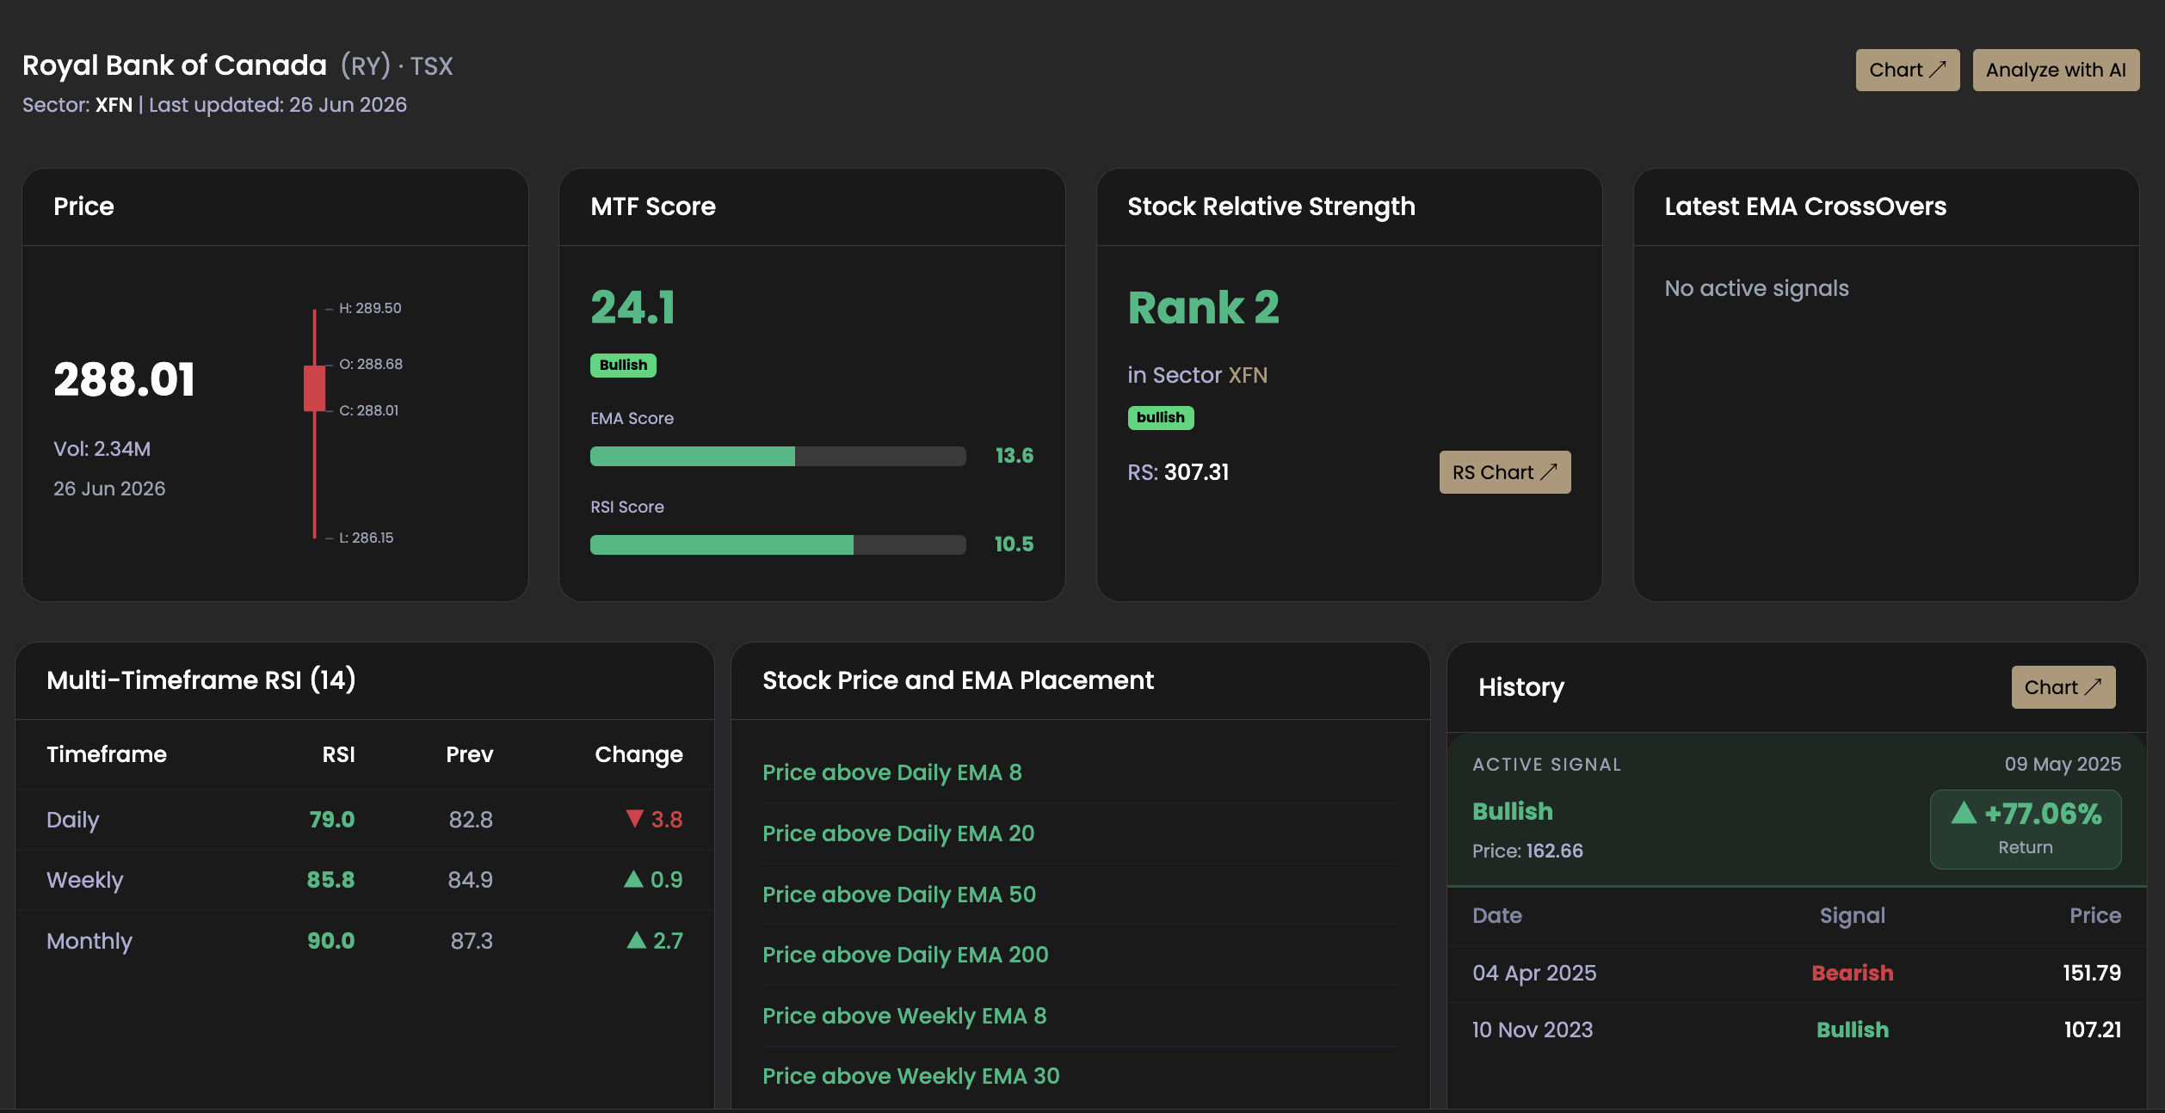
Task: Open the Chart button in History panel
Action: click(2063, 687)
